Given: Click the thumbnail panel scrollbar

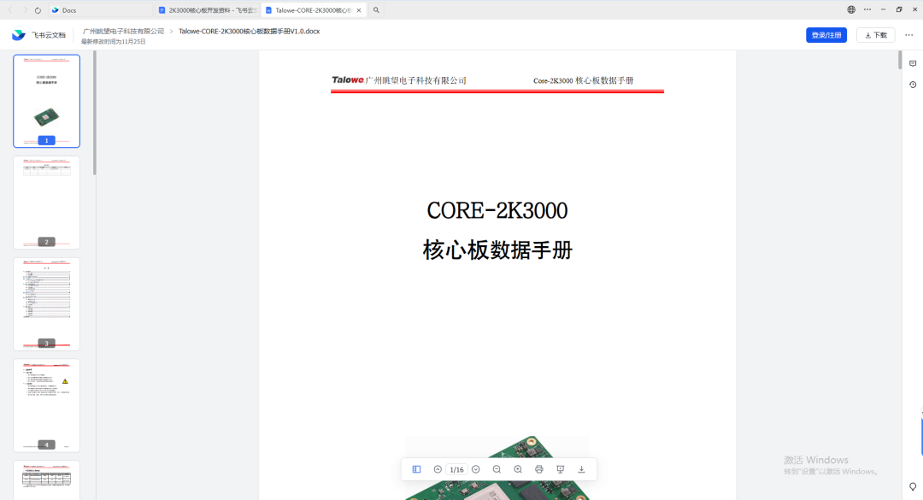Looking at the screenshot, I should (x=94, y=113).
